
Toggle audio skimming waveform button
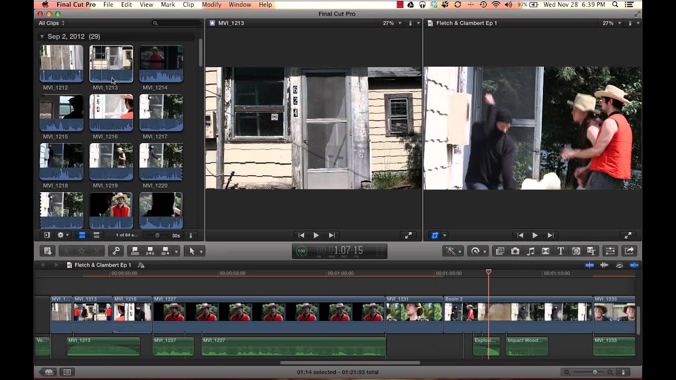tap(604, 265)
